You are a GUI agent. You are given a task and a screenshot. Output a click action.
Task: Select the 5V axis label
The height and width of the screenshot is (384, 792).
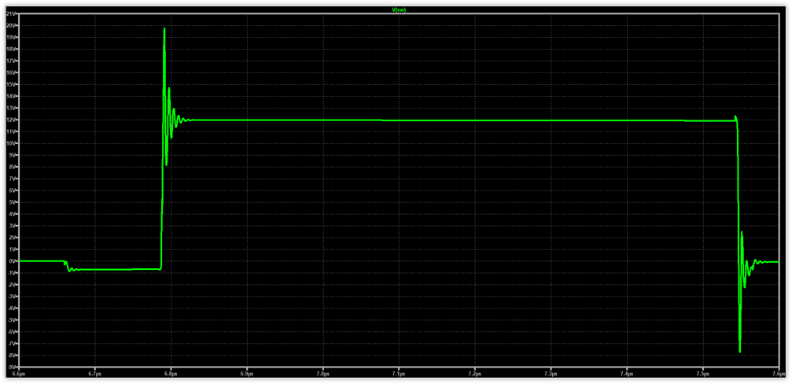click(x=12, y=202)
